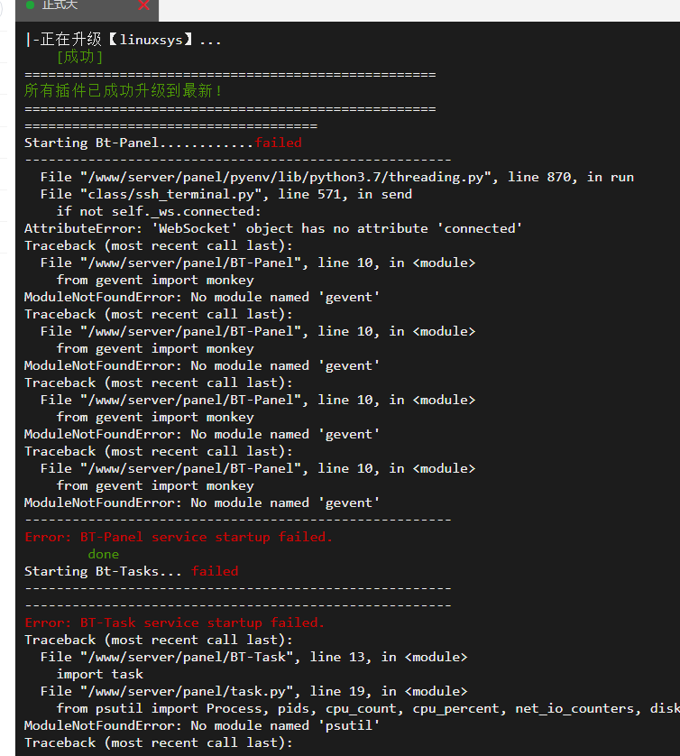The width and height of the screenshot is (680, 756).
Task: Click the AttributeError 'WebSocket' object line
Action: 273,228
